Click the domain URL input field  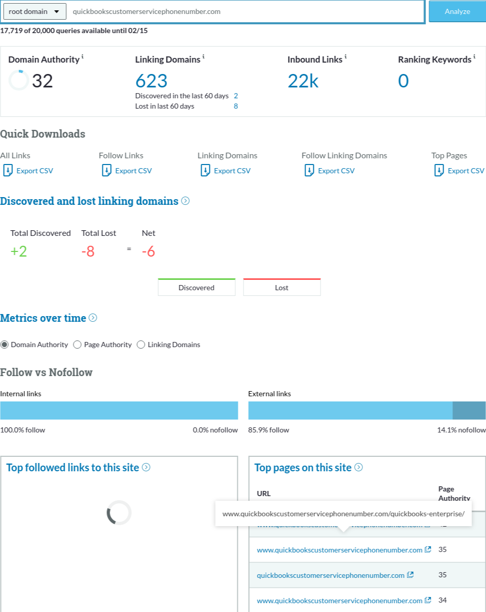(246, 11)
